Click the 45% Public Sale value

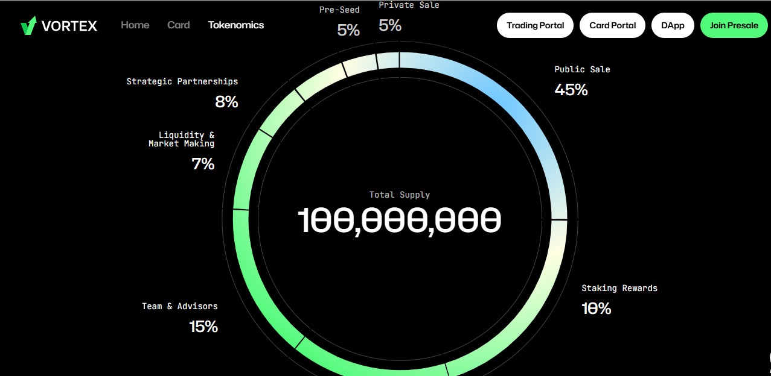pyautogui.click(x=571, y=90)
